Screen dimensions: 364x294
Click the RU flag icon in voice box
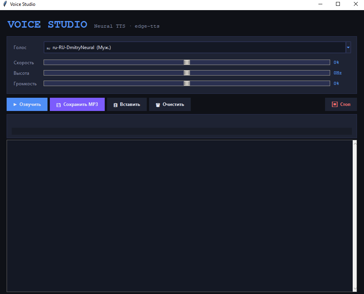[48, 48]
